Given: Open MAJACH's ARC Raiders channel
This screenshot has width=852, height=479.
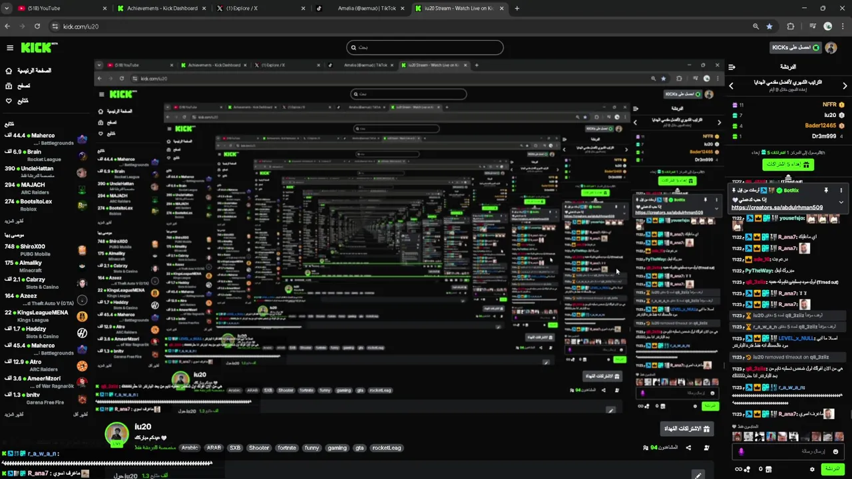Looking at the screenshot, I should click(x=45, y=189).
